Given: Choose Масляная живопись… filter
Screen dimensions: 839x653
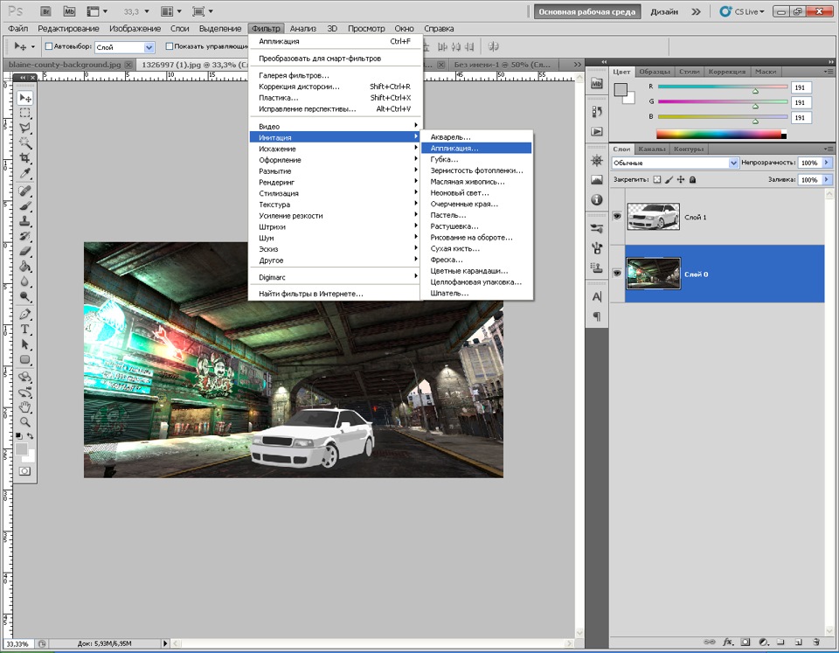Looking at the screenshot, I should coord(476,182).
